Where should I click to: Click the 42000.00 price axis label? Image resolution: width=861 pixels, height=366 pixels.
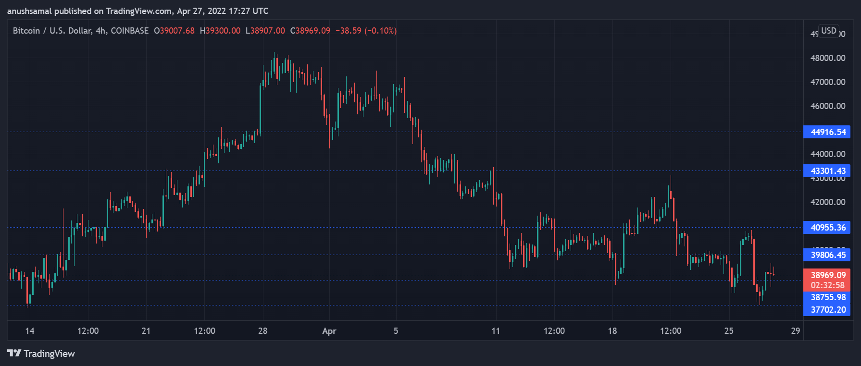click(x=828, y=202)
